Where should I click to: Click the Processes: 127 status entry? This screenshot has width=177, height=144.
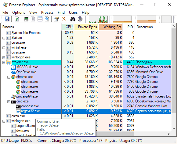(x=91, y=141)
